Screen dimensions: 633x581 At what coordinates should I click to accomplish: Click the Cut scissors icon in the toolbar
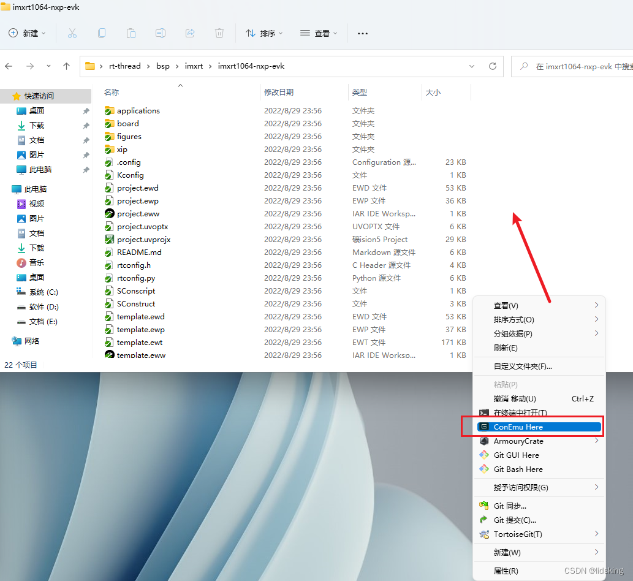72,33
